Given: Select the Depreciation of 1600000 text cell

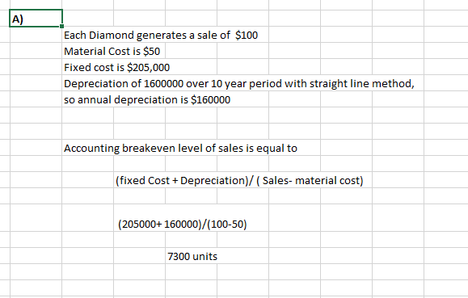Looking at the screenshot, I should tap(87, 83).
